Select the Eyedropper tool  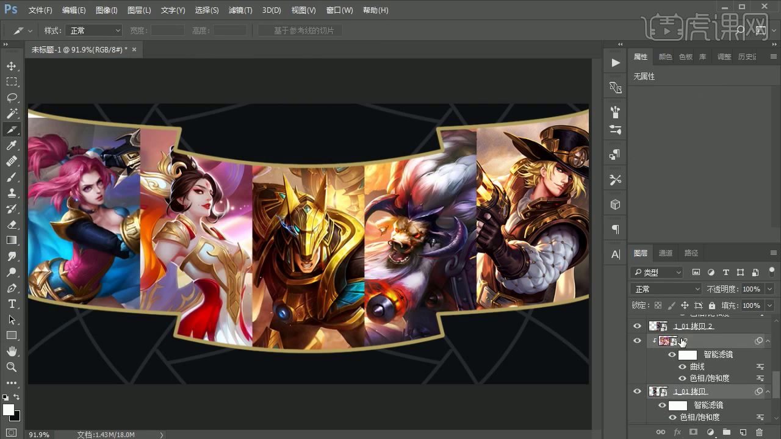12,145
